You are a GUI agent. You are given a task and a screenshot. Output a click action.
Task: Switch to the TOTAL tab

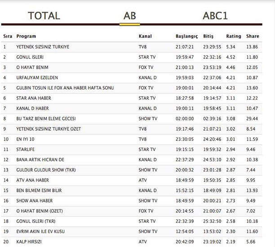click(x=44, y=16)
